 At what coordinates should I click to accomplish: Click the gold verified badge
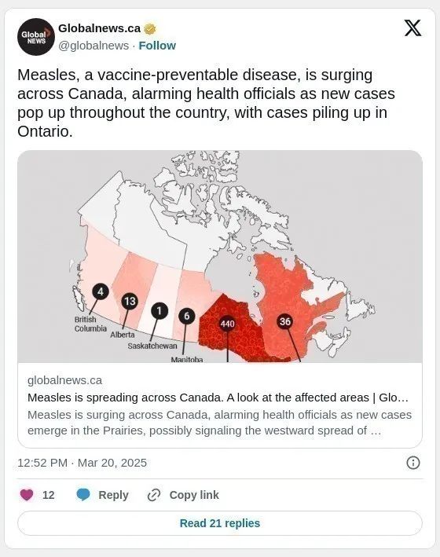tap(150, 29)
